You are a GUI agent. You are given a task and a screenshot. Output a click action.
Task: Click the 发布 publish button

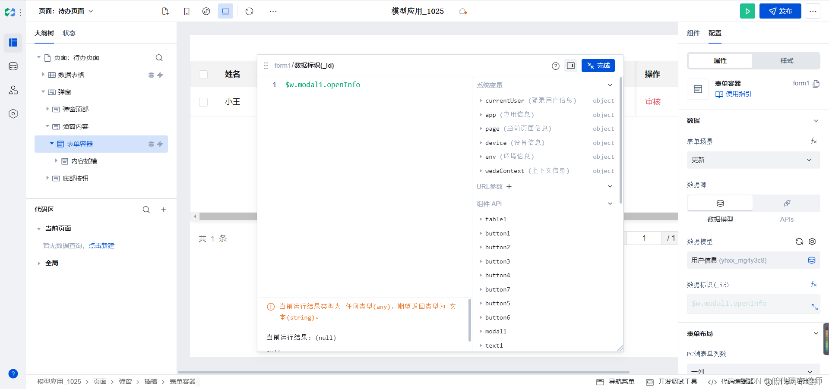(x=780, y=11)
